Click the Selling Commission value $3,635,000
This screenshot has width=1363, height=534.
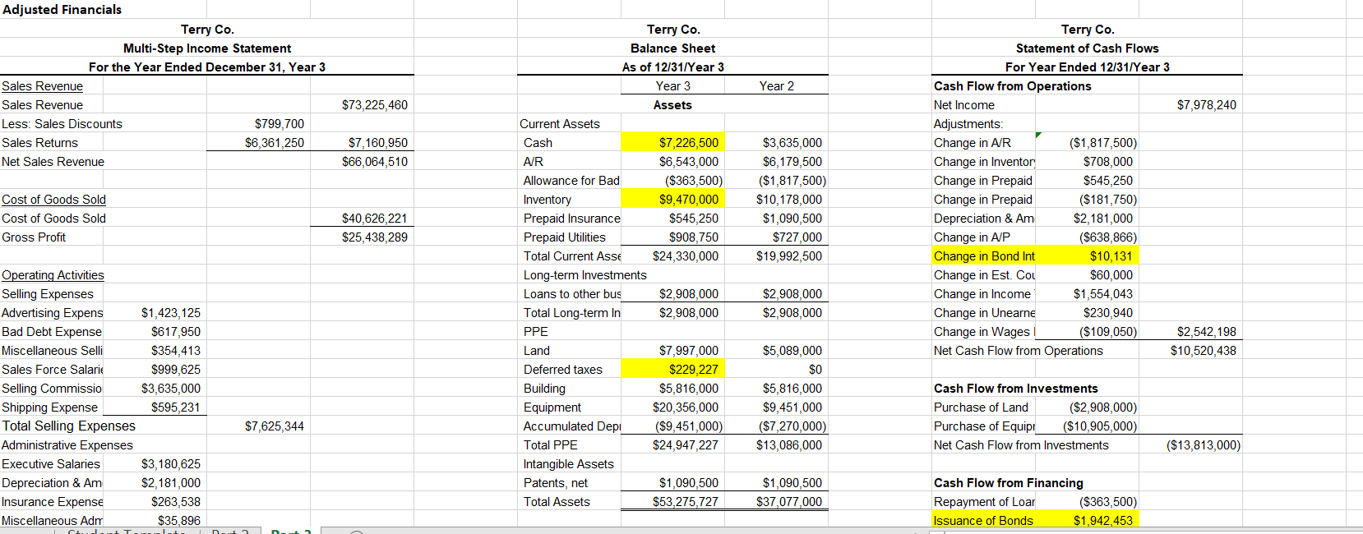click(x=171, y=389)
